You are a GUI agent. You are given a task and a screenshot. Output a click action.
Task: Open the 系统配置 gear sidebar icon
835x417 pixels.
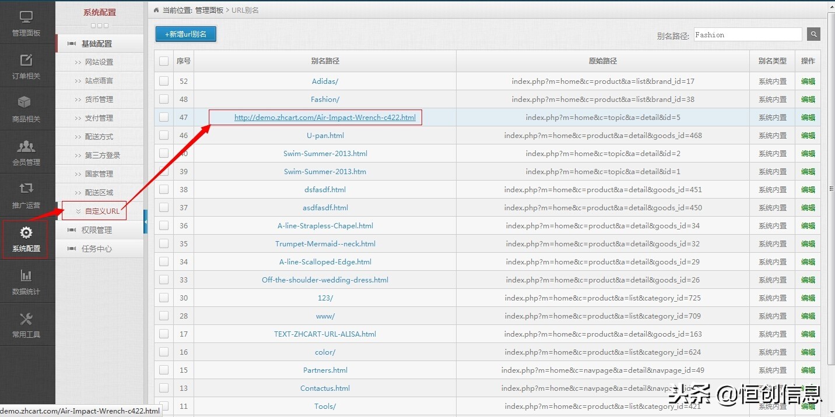click(x=26, y=239)
